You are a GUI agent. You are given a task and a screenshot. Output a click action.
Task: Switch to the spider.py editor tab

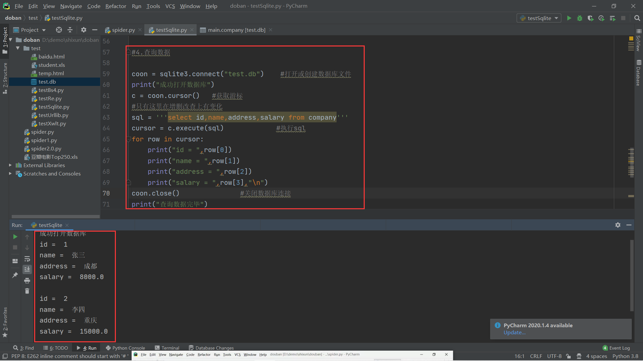click(123, 30)
